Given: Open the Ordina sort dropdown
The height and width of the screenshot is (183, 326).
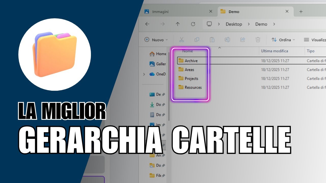Looking at the screenshot, I should point(283,40).
